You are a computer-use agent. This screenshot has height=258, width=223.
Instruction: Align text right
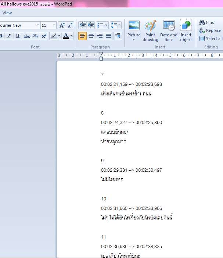click(100, 36)
